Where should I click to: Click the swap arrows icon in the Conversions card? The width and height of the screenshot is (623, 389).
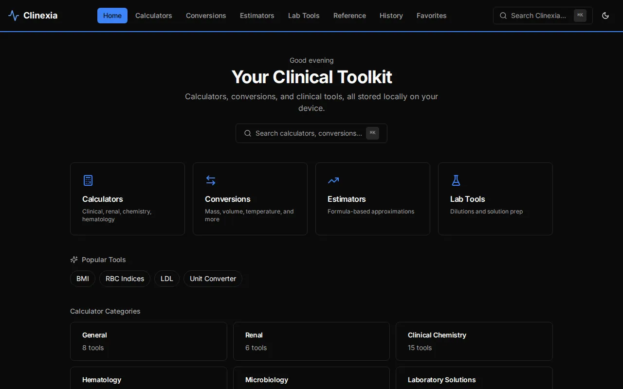point(211,180)
